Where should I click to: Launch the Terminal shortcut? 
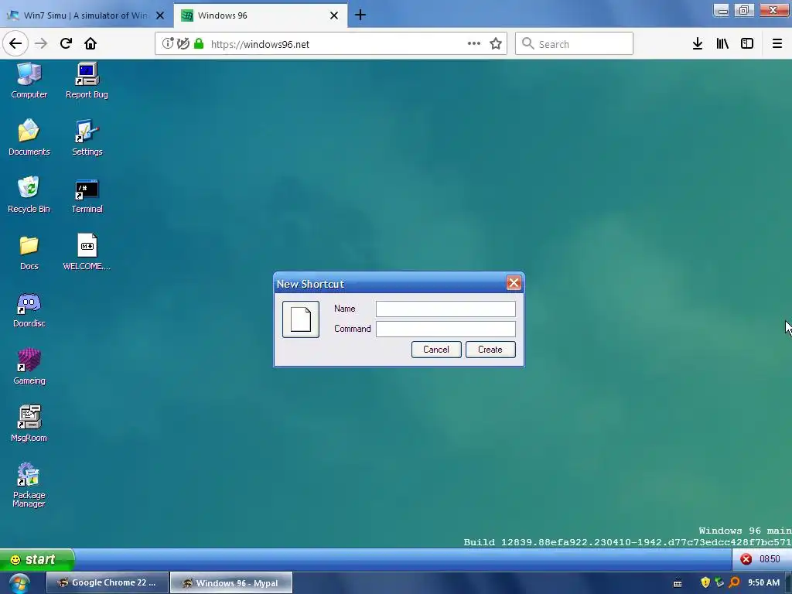coord(87,195)
